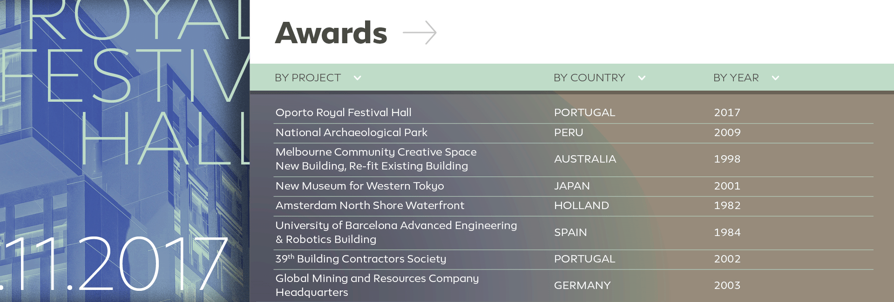
Task: Select the BY COUNTRY column header
Action: pyautogui.click(x=589, y=78)
